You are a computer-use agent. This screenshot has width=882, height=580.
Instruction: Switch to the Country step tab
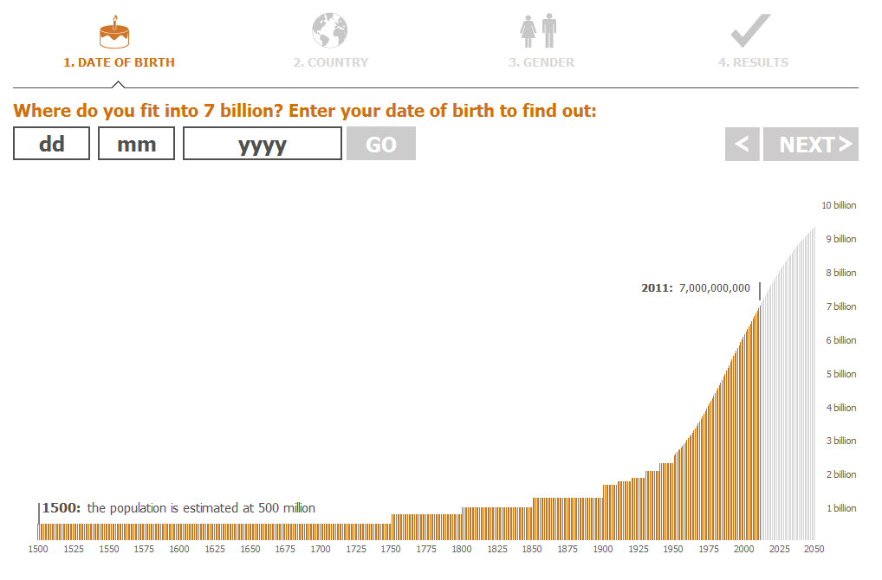(x=330, y=62)
